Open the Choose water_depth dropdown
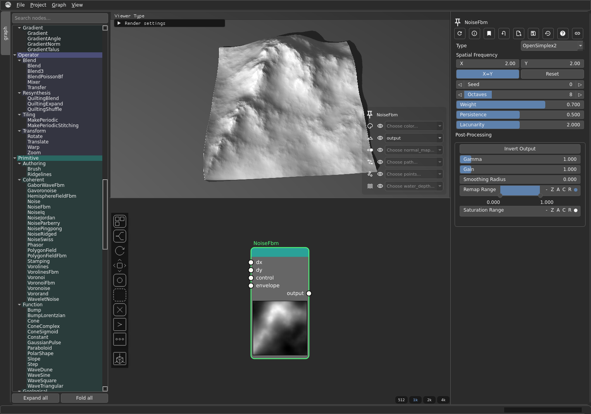 (414, 186)
